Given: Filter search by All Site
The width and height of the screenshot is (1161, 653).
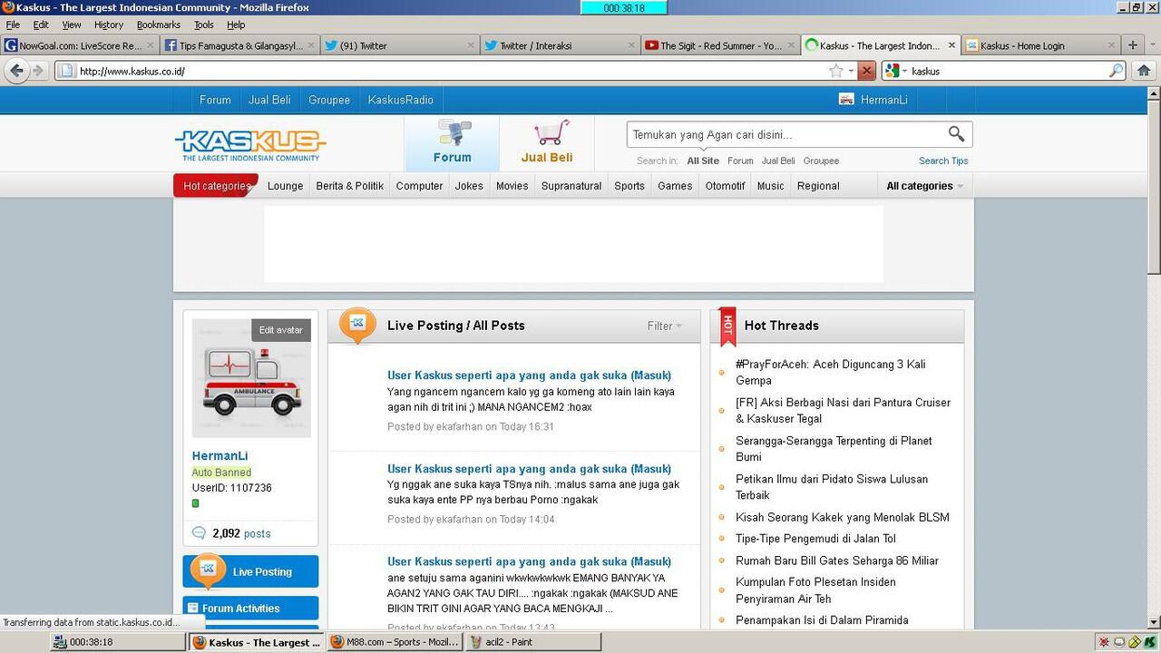Looking at the screenshot, I should [x=703, y=161].
